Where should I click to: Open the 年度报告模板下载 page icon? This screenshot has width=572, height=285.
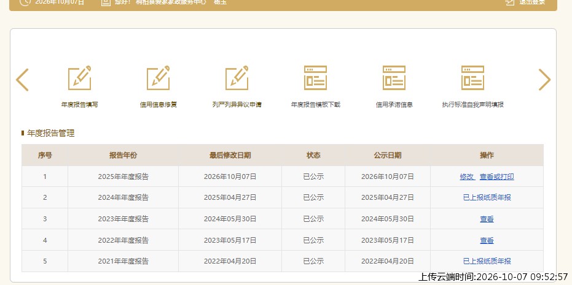(x=316, y=78)
